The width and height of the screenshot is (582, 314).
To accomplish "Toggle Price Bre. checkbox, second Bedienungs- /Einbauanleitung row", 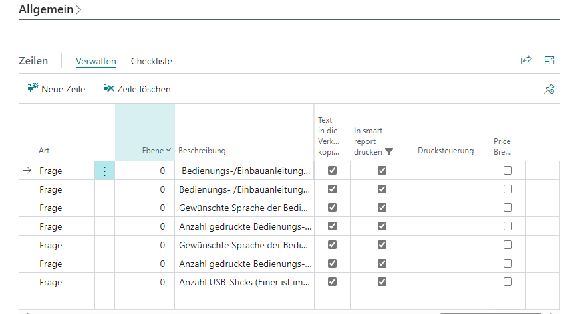I will tap(508, 189).
